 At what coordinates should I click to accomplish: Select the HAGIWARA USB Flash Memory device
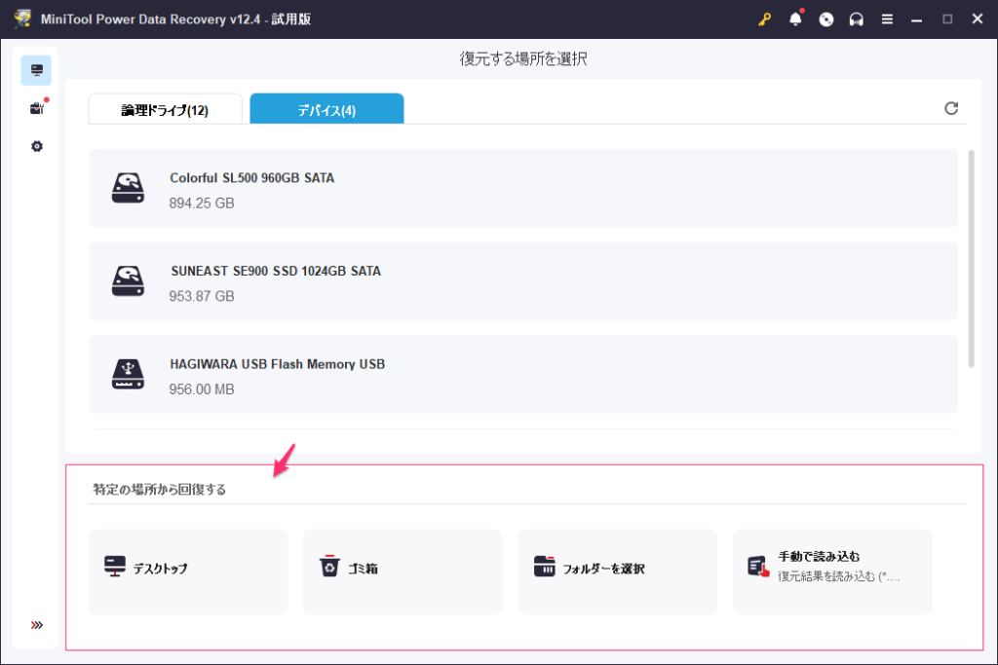pos(522,375)
